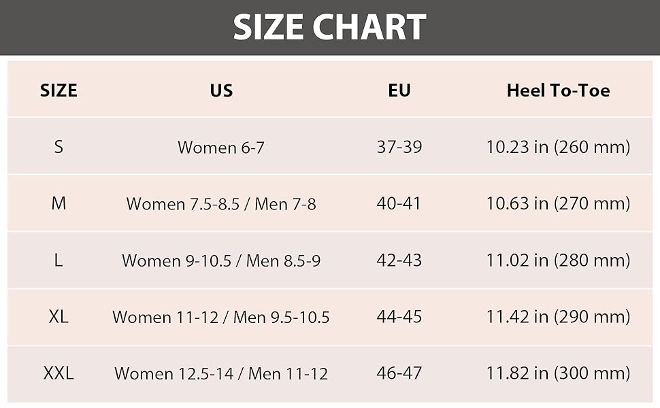Select size M cell
The height and width of the screenshot is (408, 660).
coord(59,203)
